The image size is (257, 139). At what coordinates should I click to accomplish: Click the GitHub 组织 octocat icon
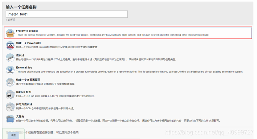point(10,95)
